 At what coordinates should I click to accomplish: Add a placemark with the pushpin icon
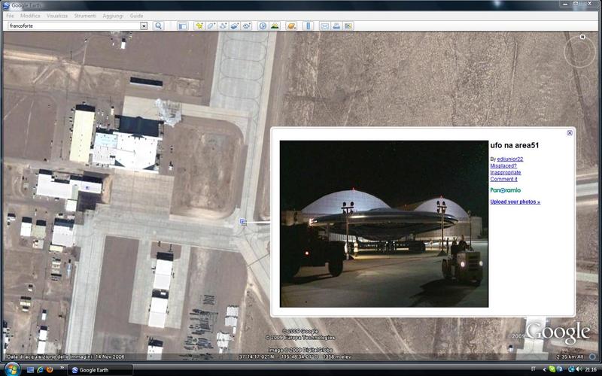click(199, 26)
